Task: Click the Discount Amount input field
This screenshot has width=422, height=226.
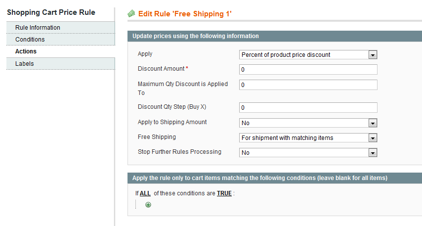Action: [308, 70]
